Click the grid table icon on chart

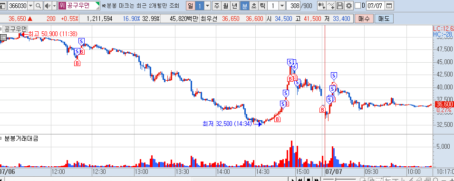point(3,38)
